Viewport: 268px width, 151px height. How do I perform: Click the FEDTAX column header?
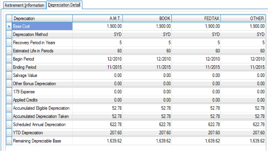[196, 18]
